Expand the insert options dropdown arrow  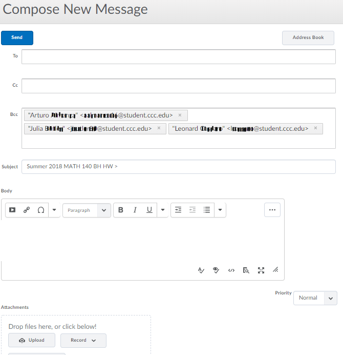[54, 210]
